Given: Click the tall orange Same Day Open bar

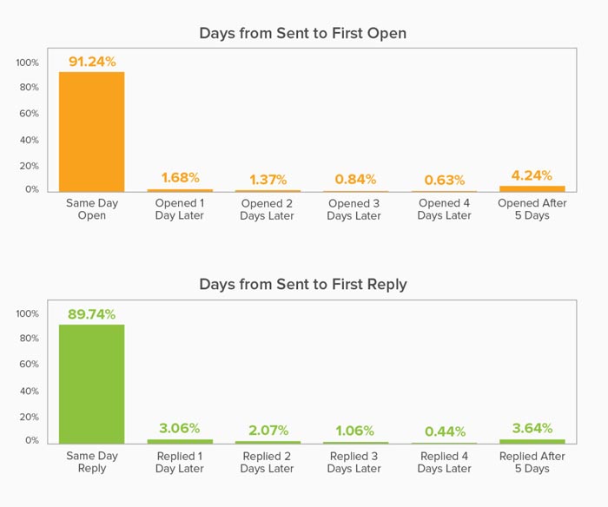Looking at the screenshot, I should pos(92,132).
